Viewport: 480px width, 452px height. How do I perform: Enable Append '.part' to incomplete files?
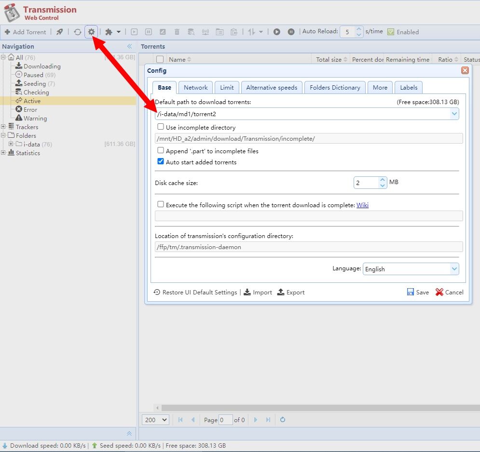click(161, 150)
